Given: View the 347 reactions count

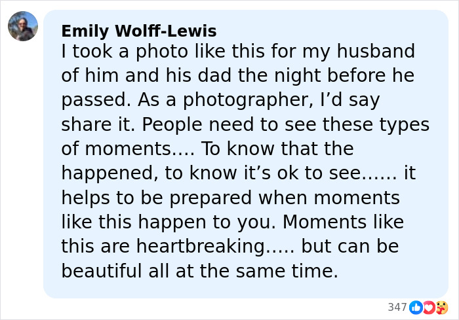Looking at the screenshot, I should click(x=397, y=307).
